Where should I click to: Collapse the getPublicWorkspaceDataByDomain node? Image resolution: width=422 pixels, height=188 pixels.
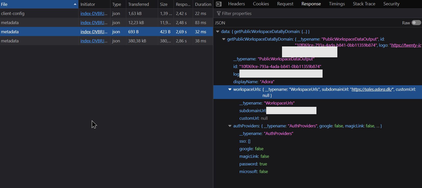point(224,39)
